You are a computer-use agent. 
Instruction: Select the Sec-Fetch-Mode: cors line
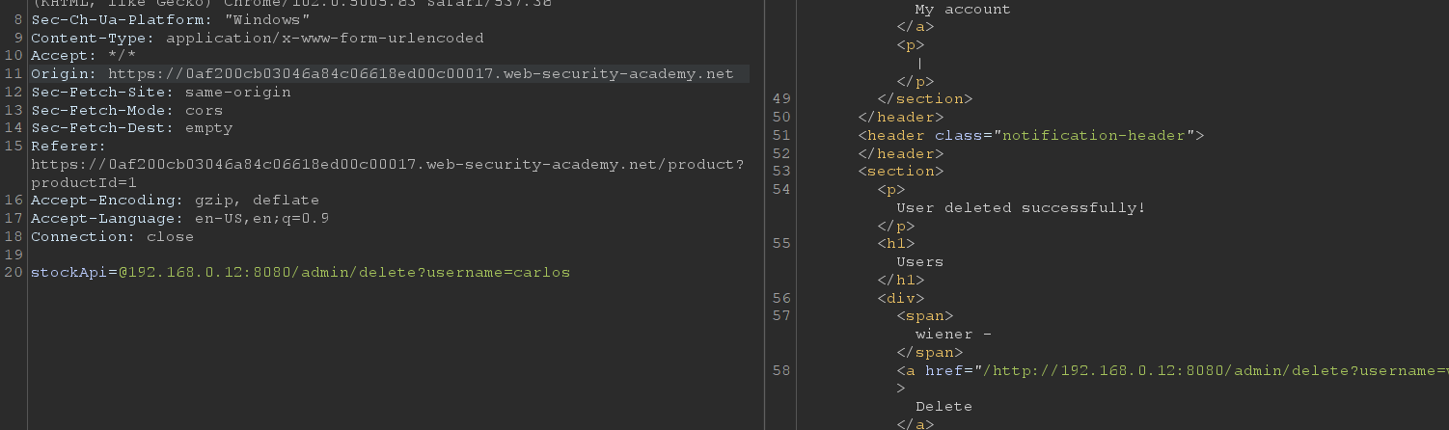[126, 111]
